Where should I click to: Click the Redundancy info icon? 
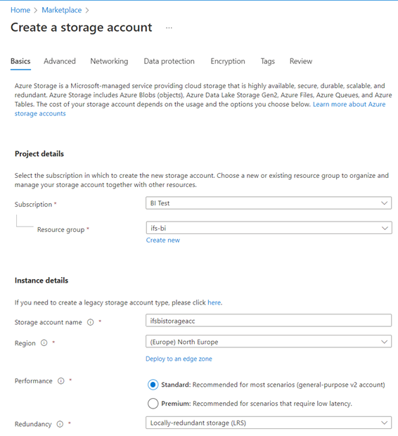pyautogui.click(x=60, y=424)
